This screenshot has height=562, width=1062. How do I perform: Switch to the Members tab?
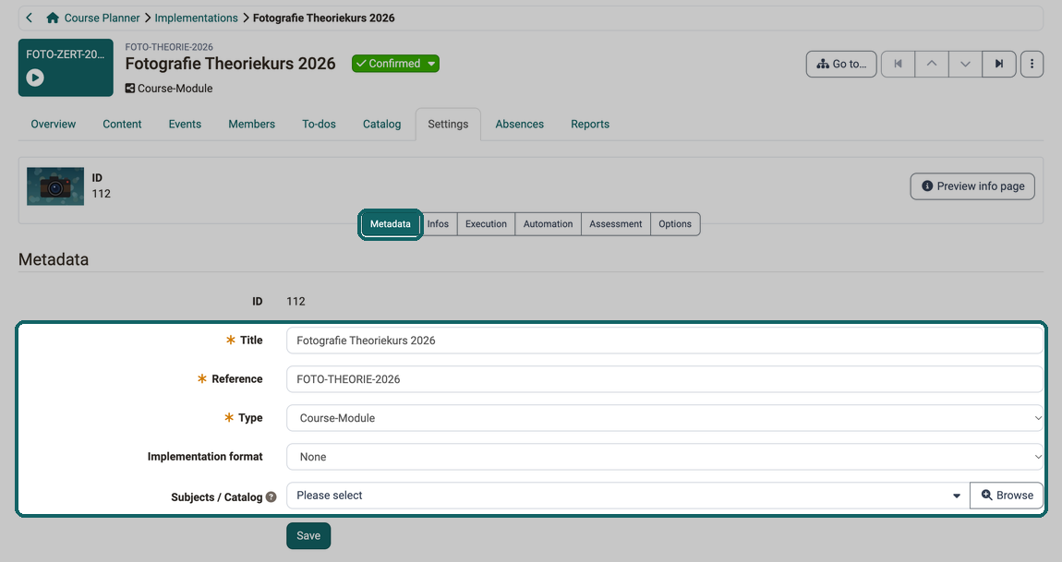point(251,124)
